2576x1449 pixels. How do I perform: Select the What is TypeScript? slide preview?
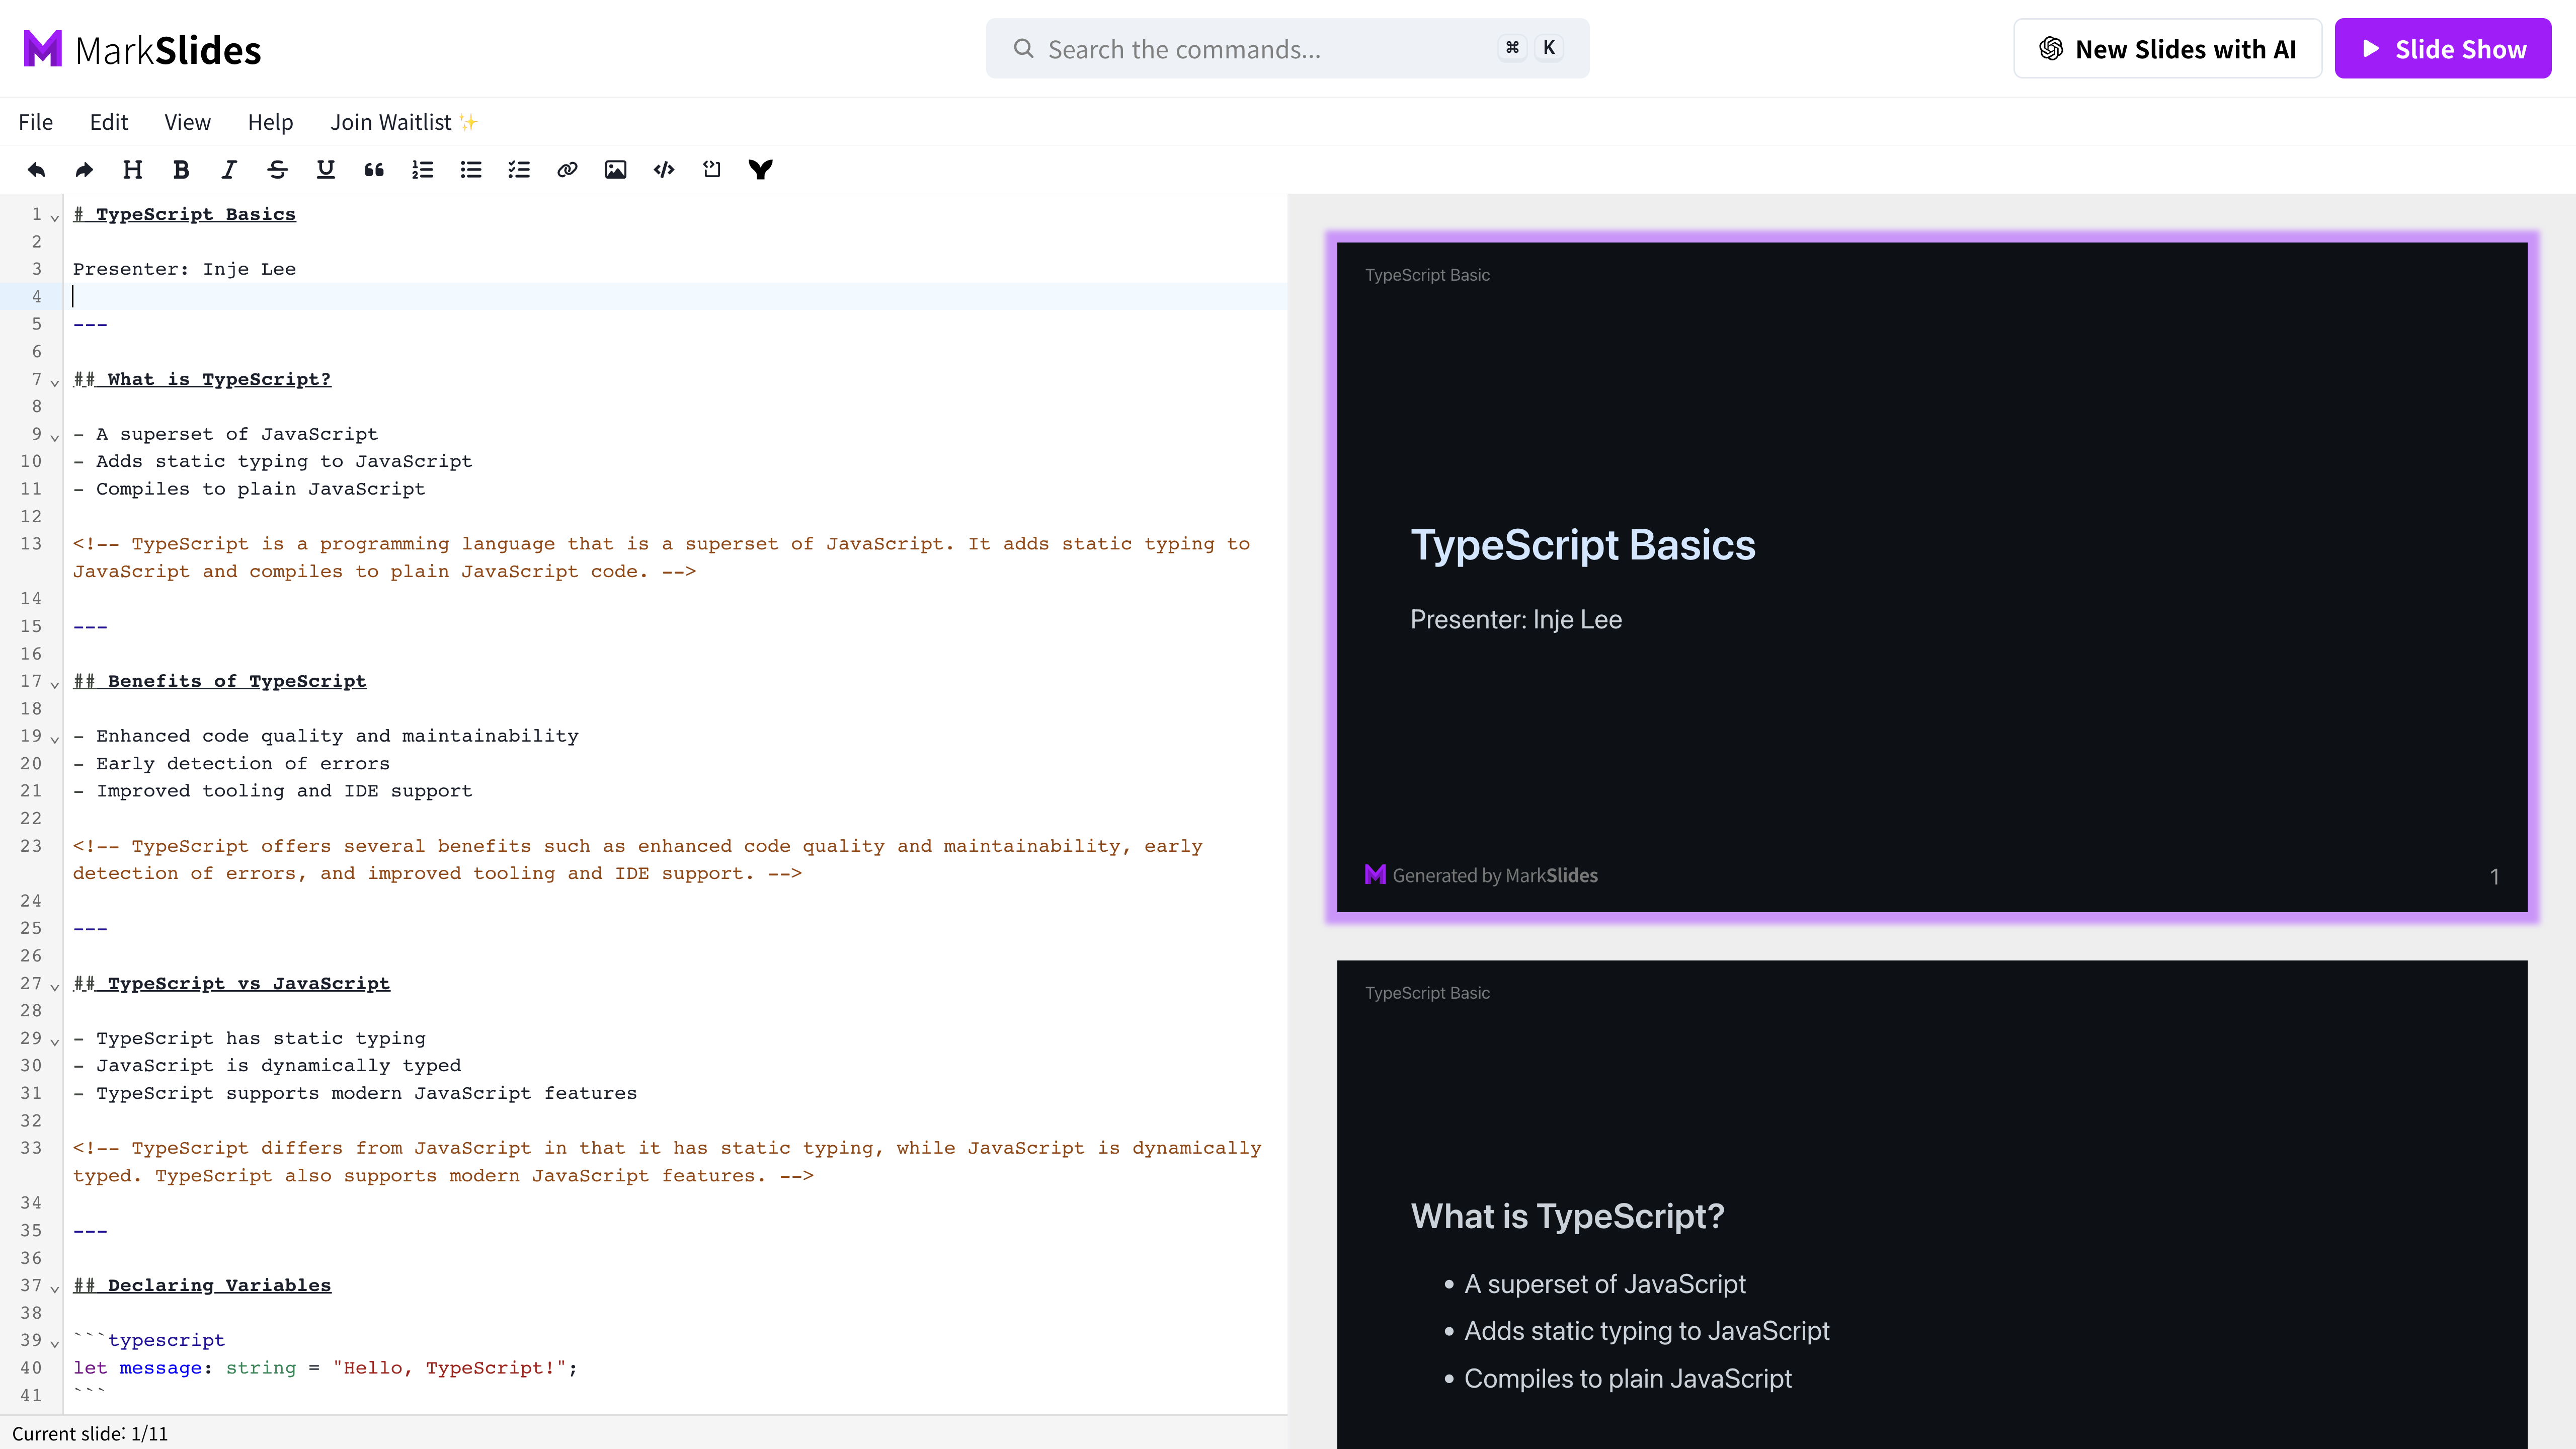(x=1932, y=1204)
